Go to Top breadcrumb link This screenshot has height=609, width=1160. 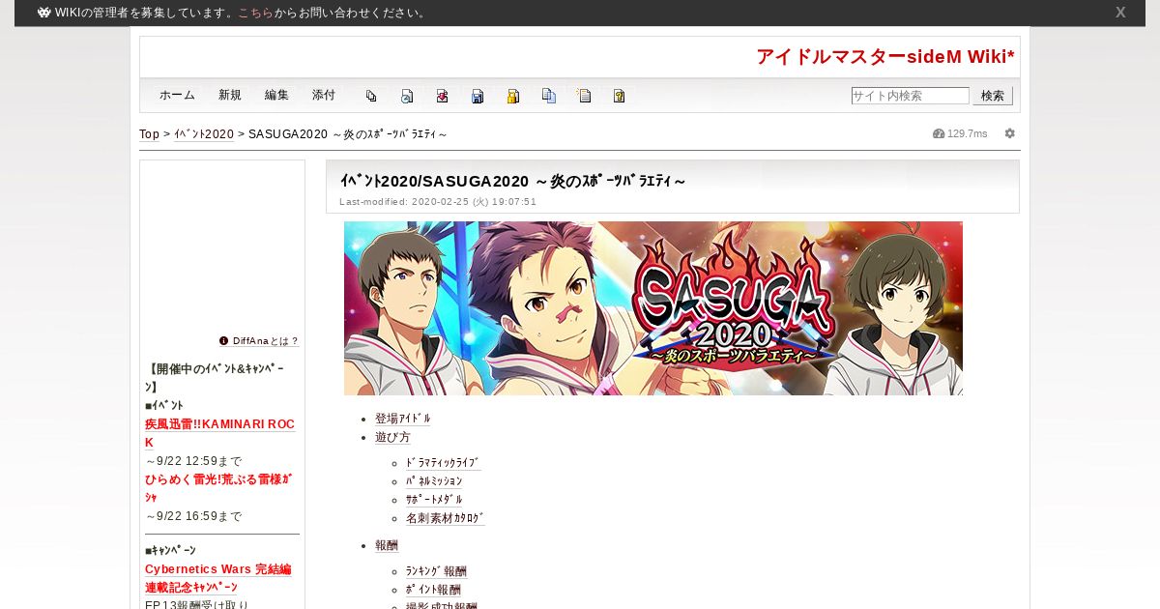149,134
